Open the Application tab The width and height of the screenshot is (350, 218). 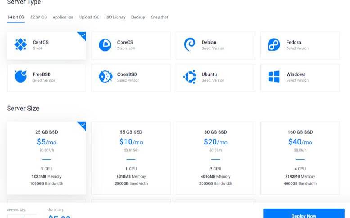click(63, 17)
